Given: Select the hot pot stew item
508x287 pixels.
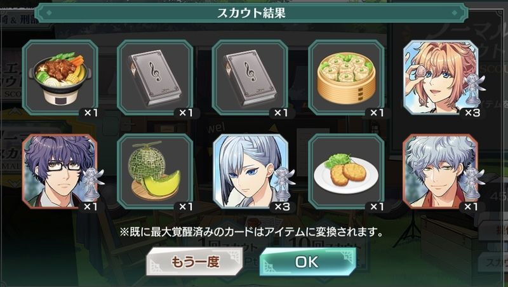Looking at the screenshot, I should 60,77.
